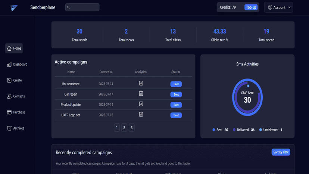Click the Status column header

pos(175,72)
